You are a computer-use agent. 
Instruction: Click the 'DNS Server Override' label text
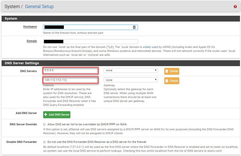tap(23, 124)
